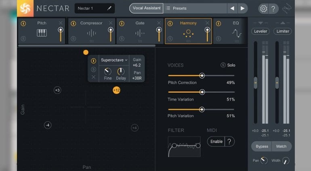Click the Delay knob
This screenshot has width=311, height=171.
(121, 72)
